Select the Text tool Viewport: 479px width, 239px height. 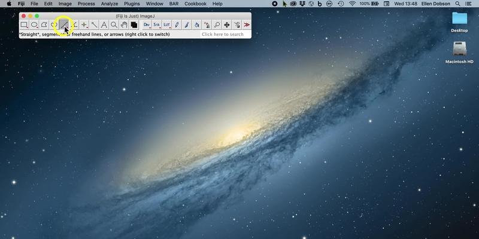tap(104, 24)
